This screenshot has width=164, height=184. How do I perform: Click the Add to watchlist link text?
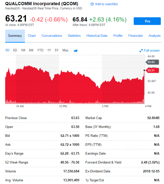[x=106, y=4]
